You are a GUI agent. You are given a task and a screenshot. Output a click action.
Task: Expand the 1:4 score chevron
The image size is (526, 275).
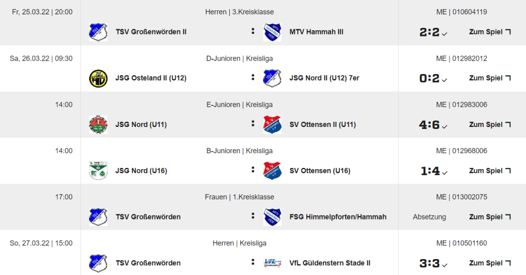coord(444,173)
